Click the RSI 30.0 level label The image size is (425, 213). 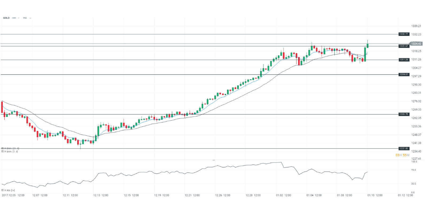click(414, 184)
